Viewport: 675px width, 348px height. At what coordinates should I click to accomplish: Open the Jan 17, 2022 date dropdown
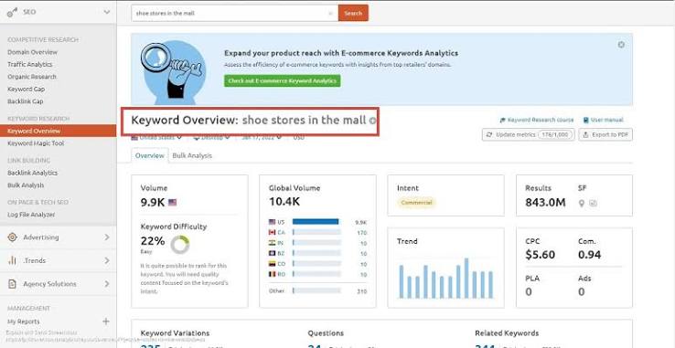(262, 138)
